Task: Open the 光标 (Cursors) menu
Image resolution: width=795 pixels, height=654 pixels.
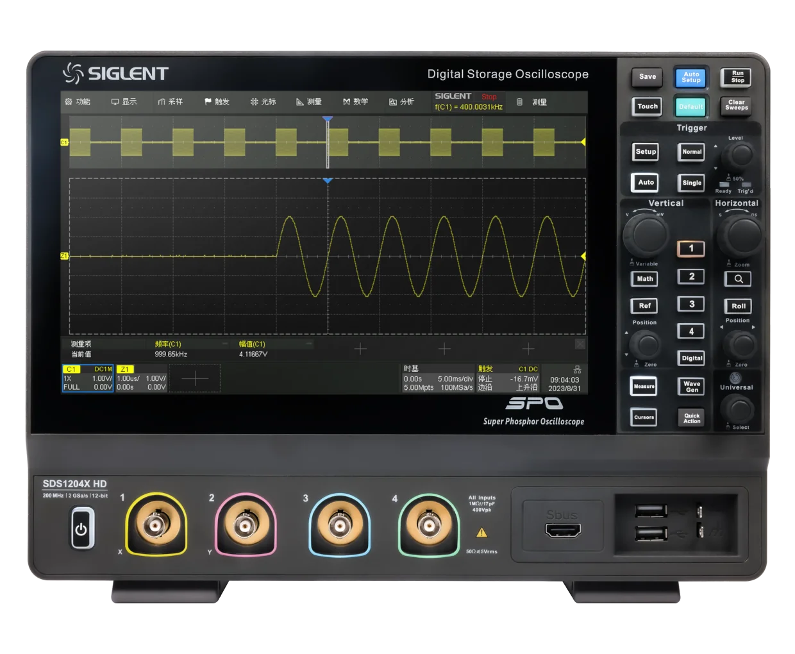Action: [x=263, y=102]
